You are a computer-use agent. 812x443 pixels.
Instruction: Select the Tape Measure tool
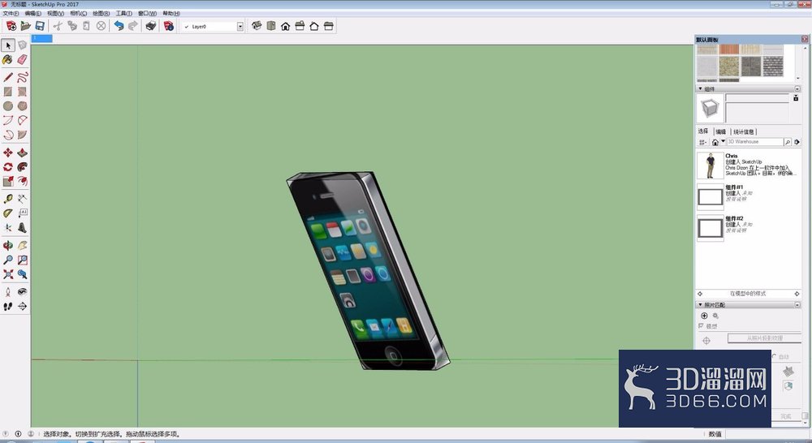(x=8, y=199)
